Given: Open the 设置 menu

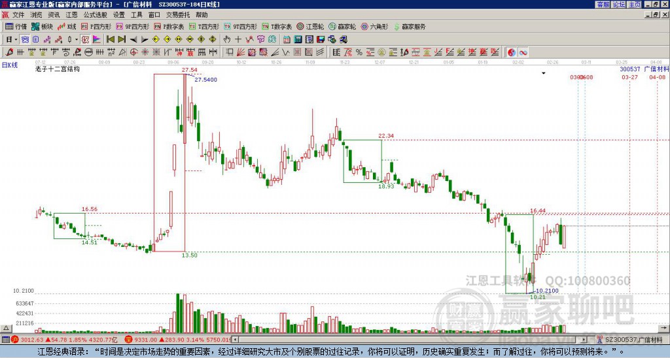Looking at the screenshot, I should [x=119, y=15].
